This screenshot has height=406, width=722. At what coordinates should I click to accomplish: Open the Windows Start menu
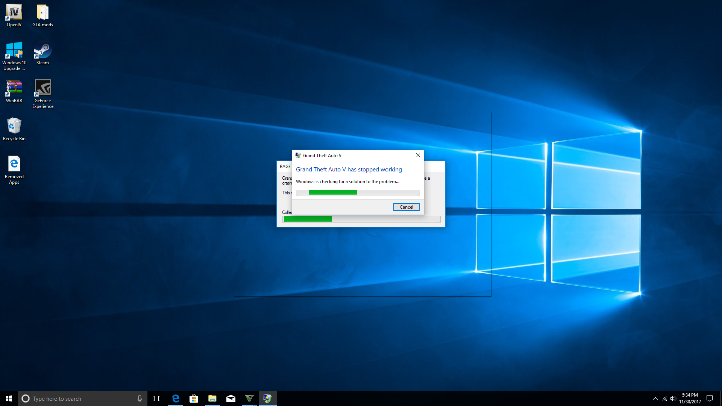pyautogui.click(x=9, y=398)
